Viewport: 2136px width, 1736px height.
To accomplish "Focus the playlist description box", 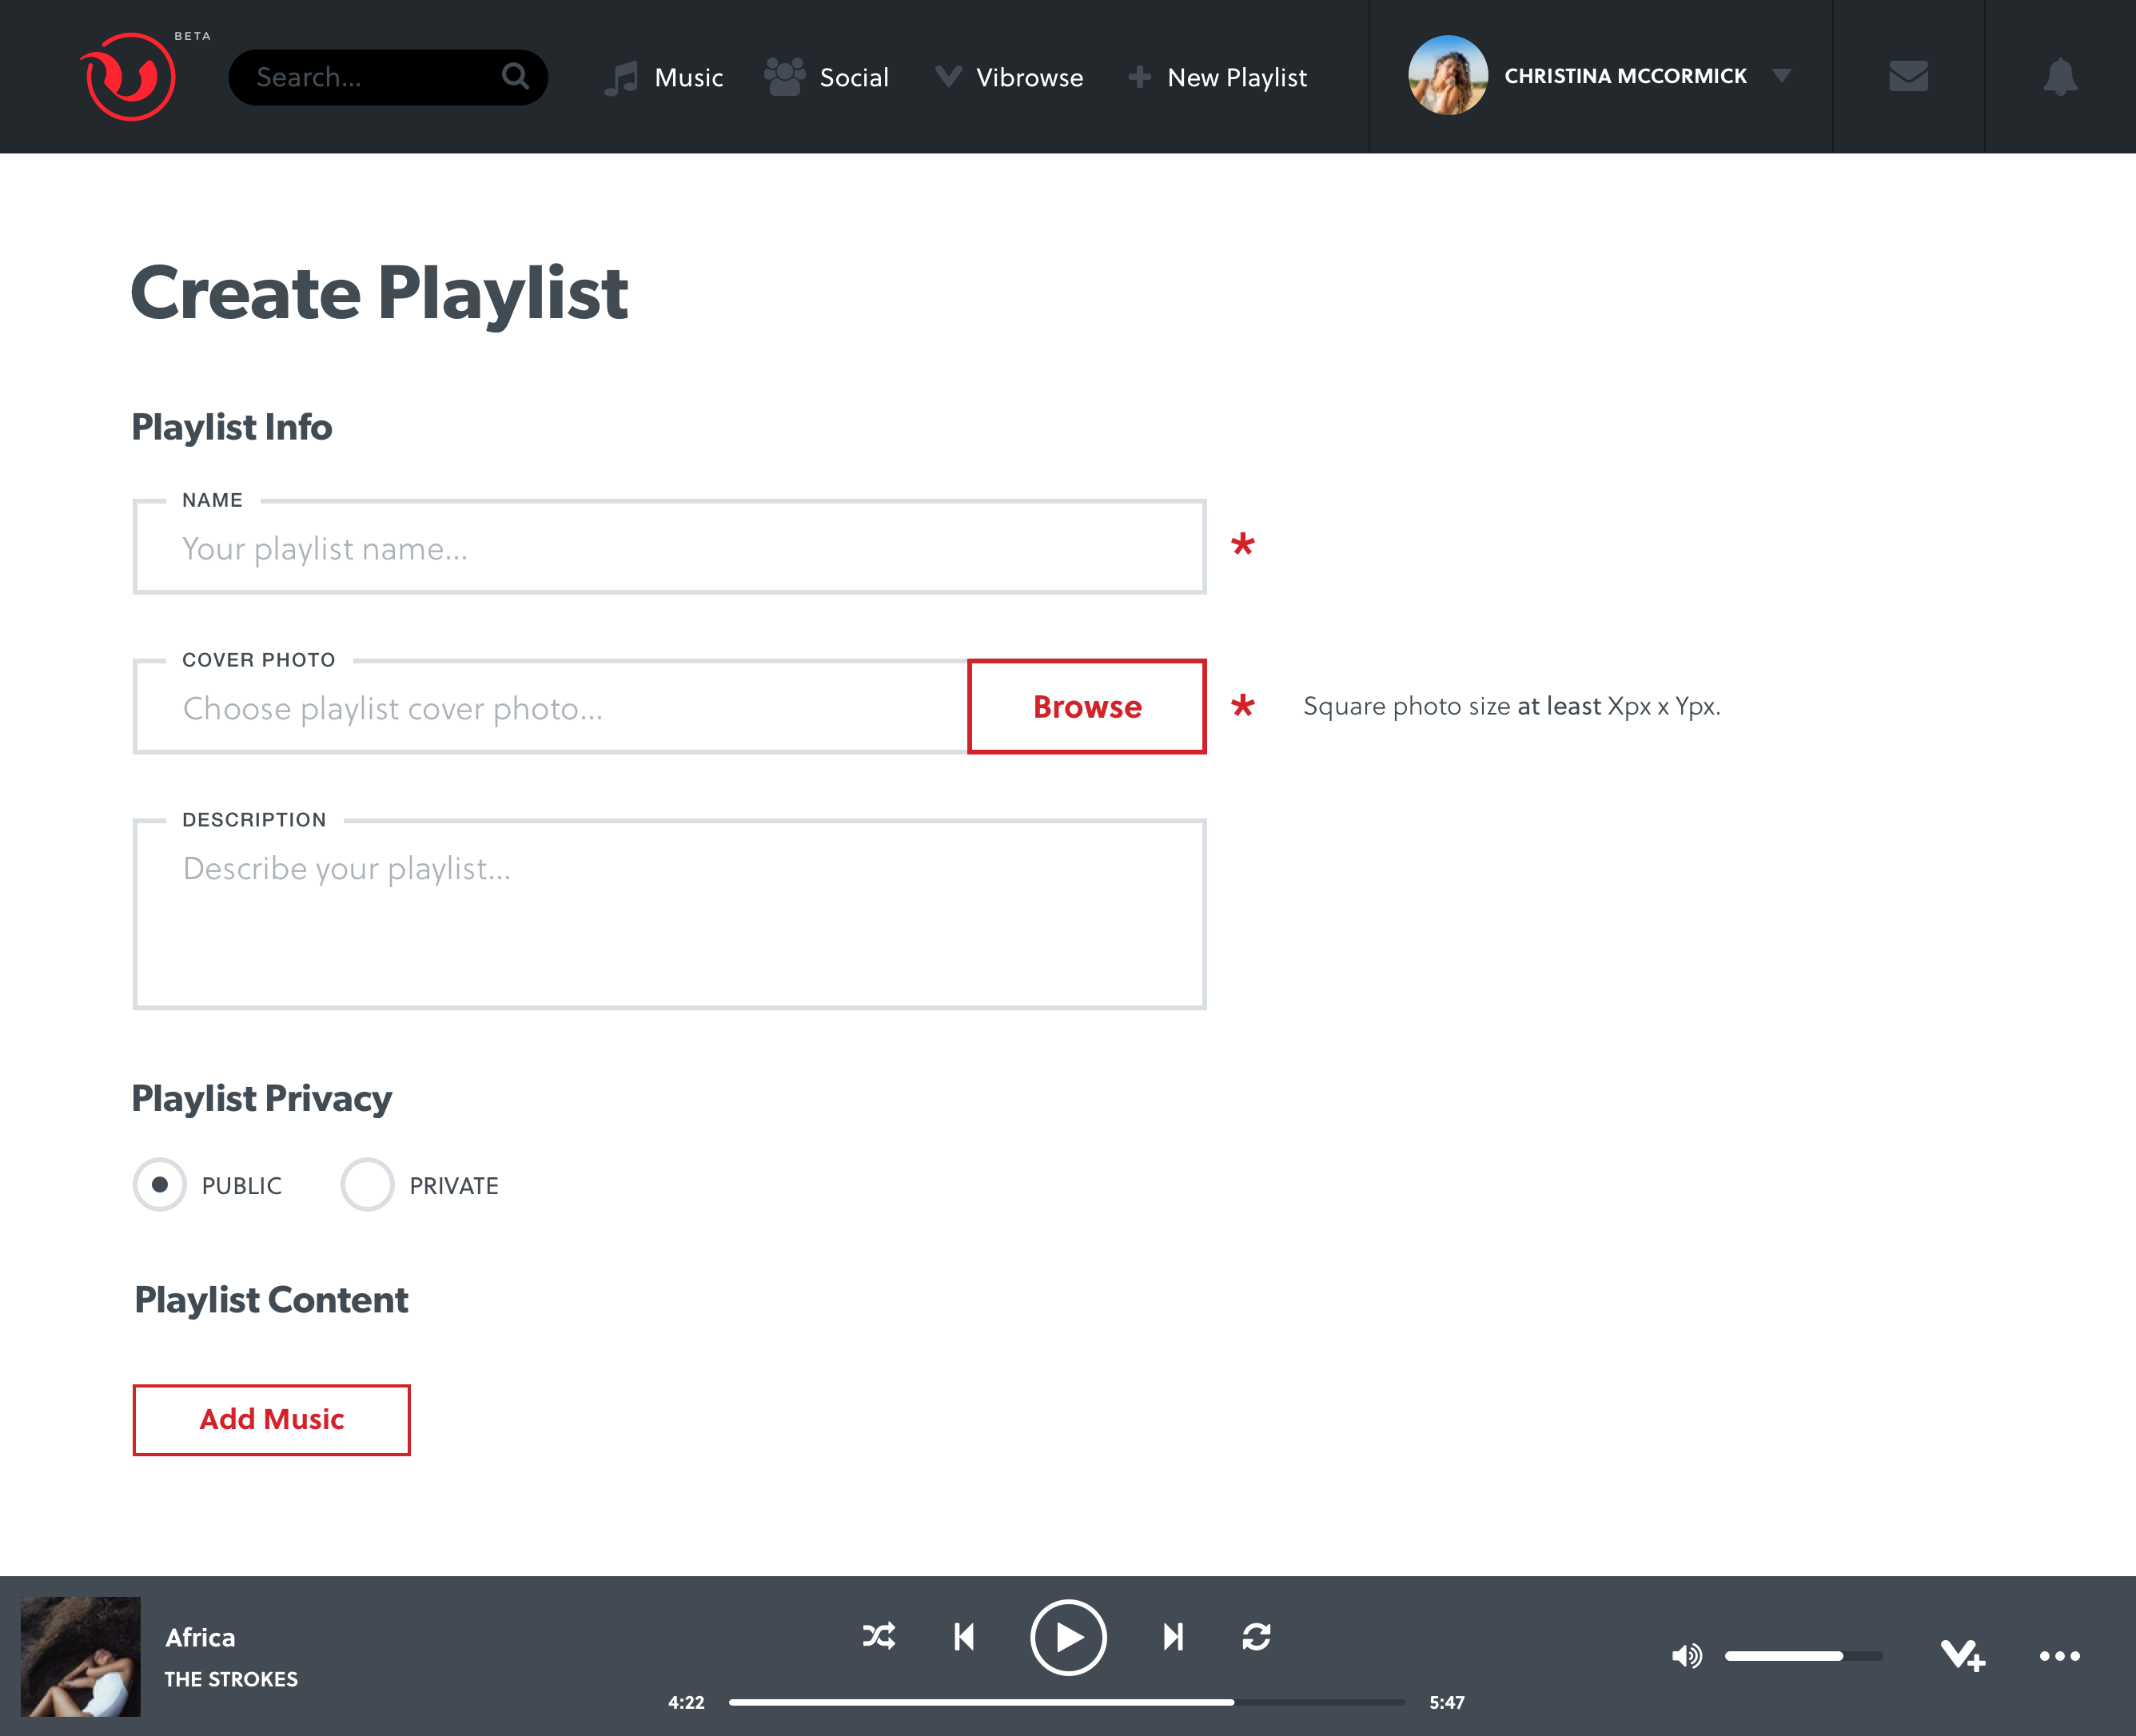I will click(x=669, y=914).
